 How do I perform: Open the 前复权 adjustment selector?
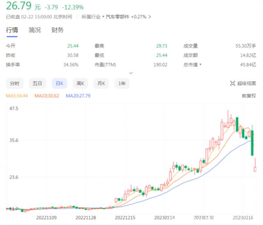tap(248, 96)
